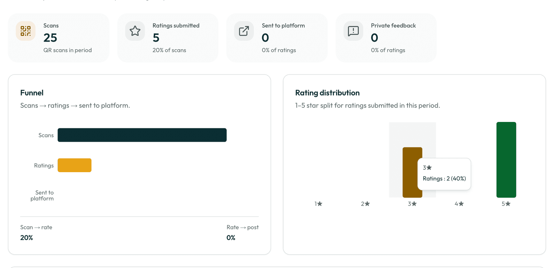Click the 0% rate-to-post value
Screen dimensions: 552x268
click(x=231, y=238)
